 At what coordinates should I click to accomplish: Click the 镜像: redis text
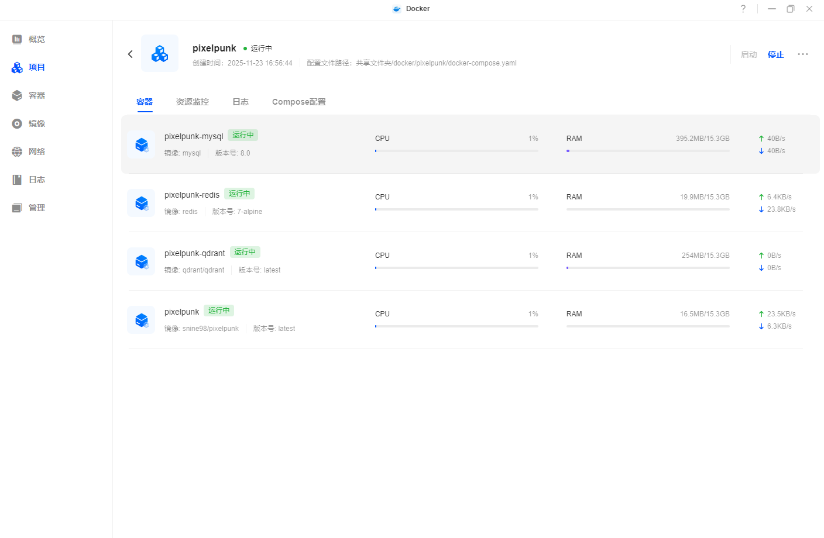click(181, 212)
